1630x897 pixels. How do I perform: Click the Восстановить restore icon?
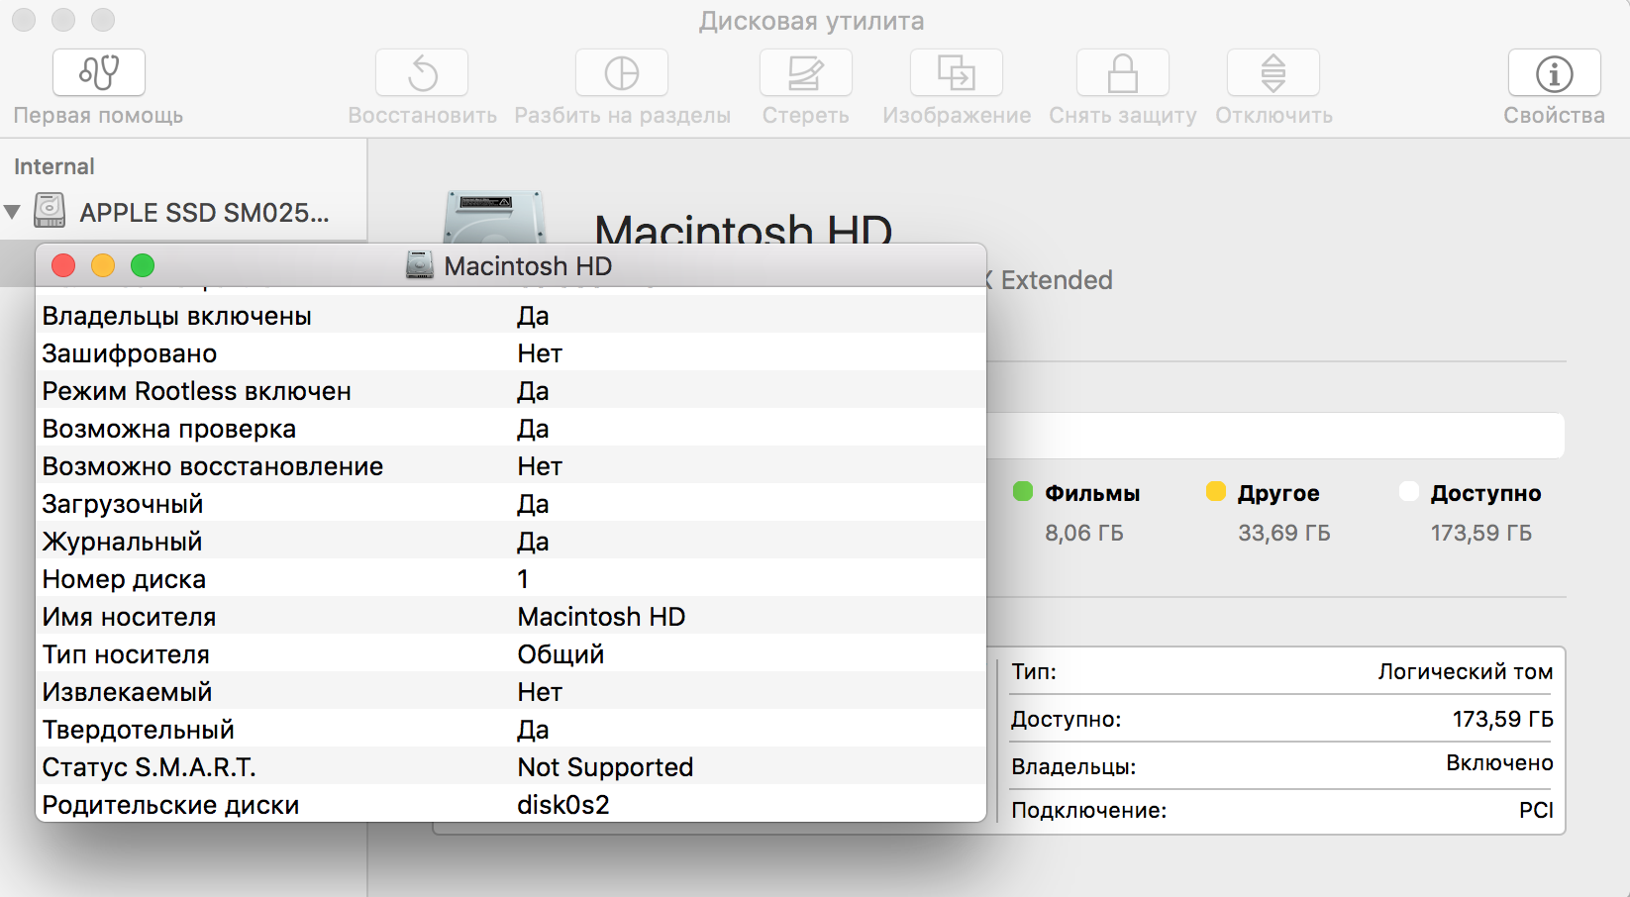pos(422,73)
